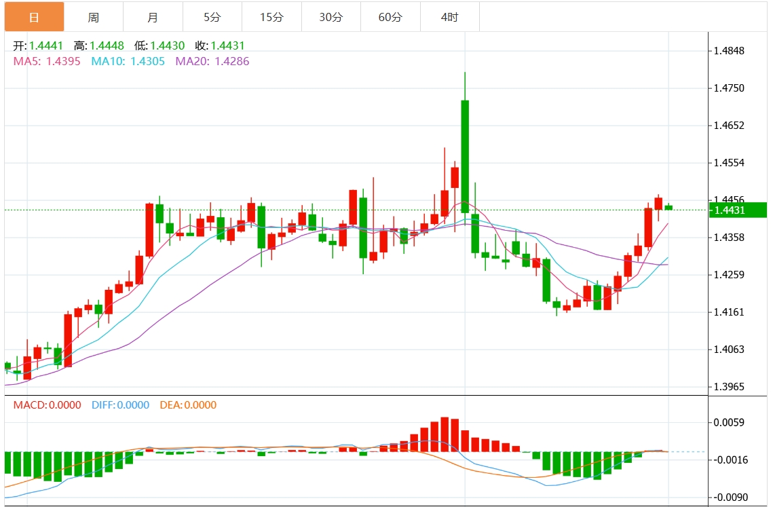Screen dimensions: 773x507
Task: Click the 0.0059 MACD axis label
Action: tap(729, 422)
